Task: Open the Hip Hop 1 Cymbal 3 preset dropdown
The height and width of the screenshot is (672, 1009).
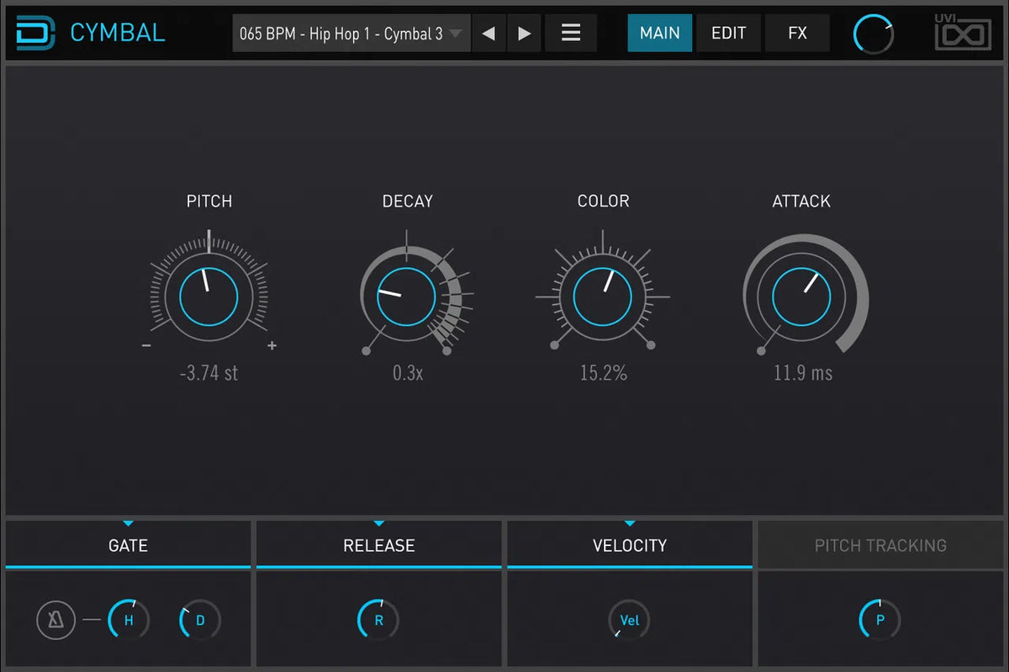Action: click(x=350, y=34)
